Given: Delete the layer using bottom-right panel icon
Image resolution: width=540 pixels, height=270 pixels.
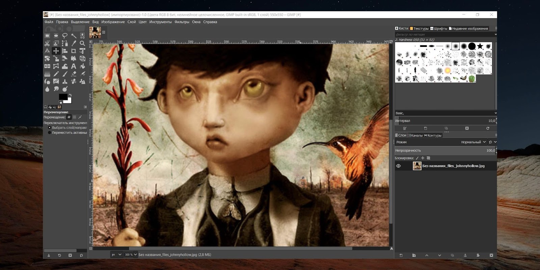Looking at the screenshot, I should pyautogui.click(x=491, y=255).
